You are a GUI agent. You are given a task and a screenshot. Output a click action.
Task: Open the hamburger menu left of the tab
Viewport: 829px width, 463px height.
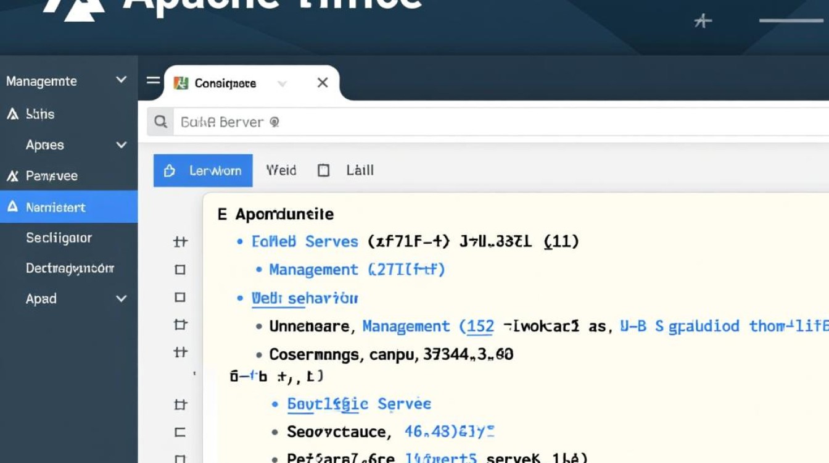(x=152, y=81)
